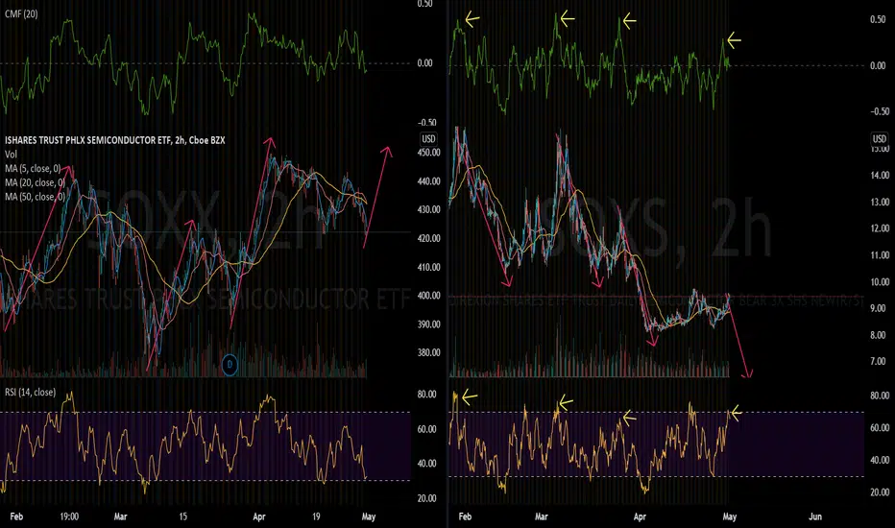Viewport: 895px width, 528px height.
Task: Click the 400.00 price label on SOXX axis
Action: coord(428,295)
